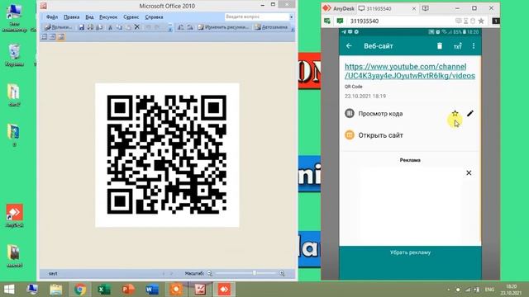Click the AnyDesk address field 311935540

[x=402, y=21]
